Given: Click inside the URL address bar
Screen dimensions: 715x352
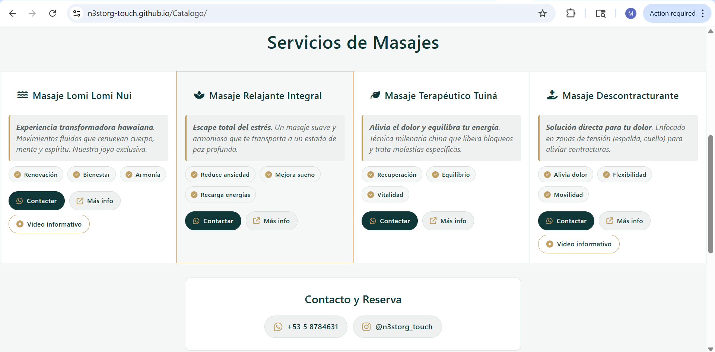Looking at the screenshot, I should point(261,13).
